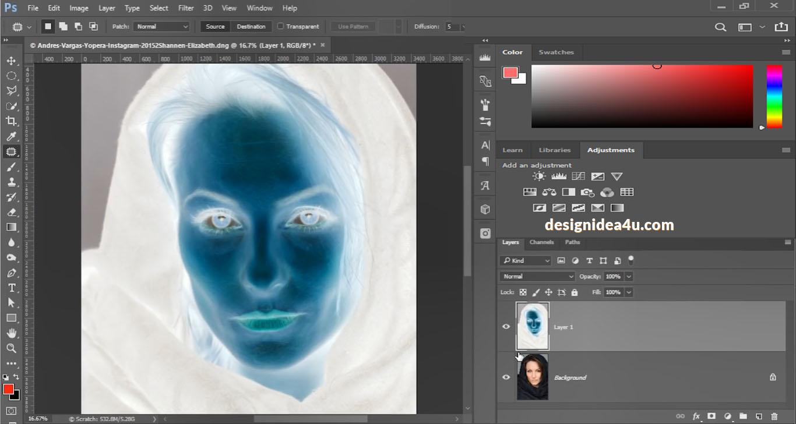Hide Layer 1 using its eye icon
Viewport: 796px width, 424px height.
tap(506, 327)
